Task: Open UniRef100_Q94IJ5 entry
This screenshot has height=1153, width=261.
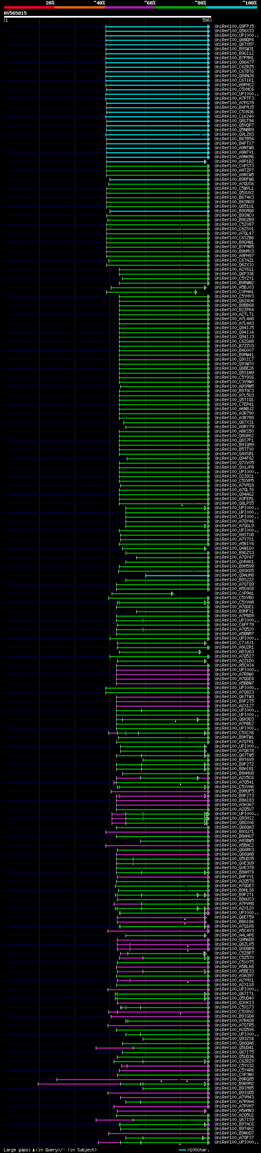Action: 234,328
